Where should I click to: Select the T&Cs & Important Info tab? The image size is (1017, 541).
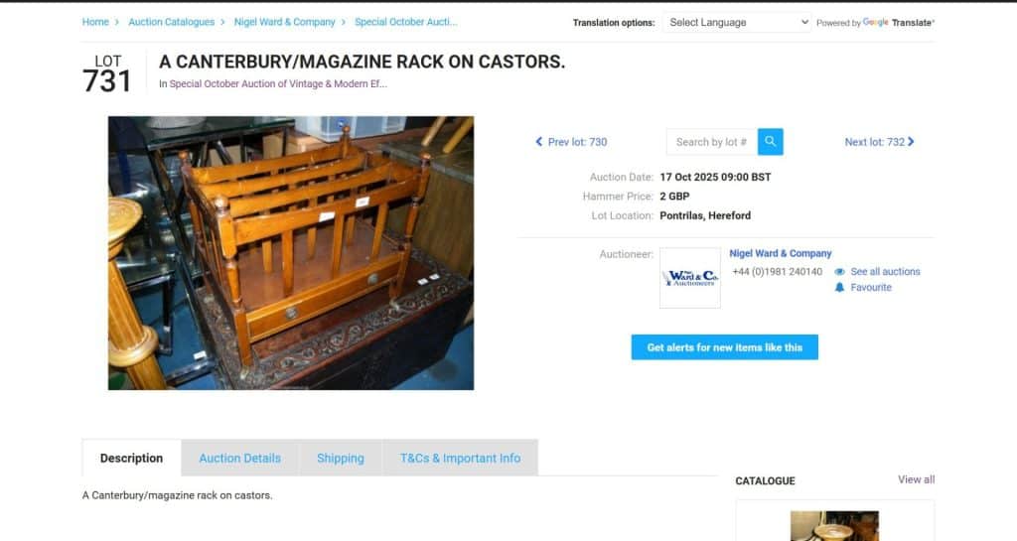460,458
